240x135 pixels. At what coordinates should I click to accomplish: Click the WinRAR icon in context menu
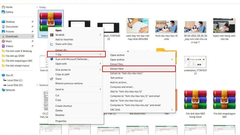click(52, 35)
